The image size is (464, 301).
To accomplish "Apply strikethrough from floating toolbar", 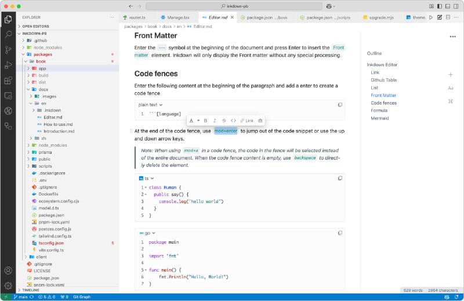I will pyautogui.click(x=224, y=121).
